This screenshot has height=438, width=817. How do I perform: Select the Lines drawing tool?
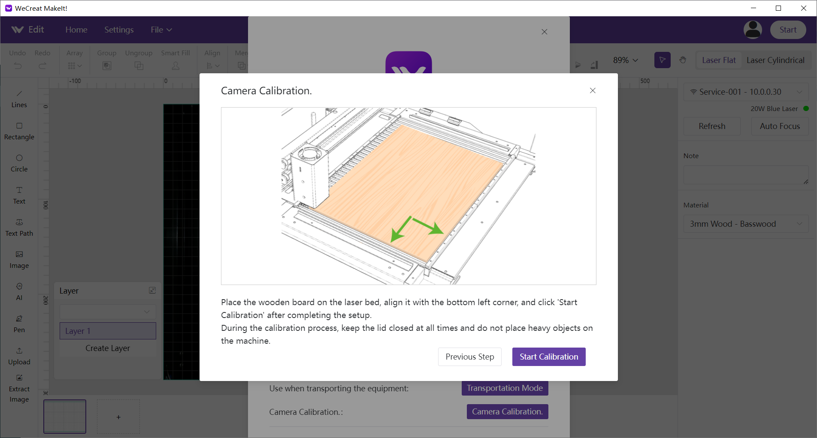point(19,99)
